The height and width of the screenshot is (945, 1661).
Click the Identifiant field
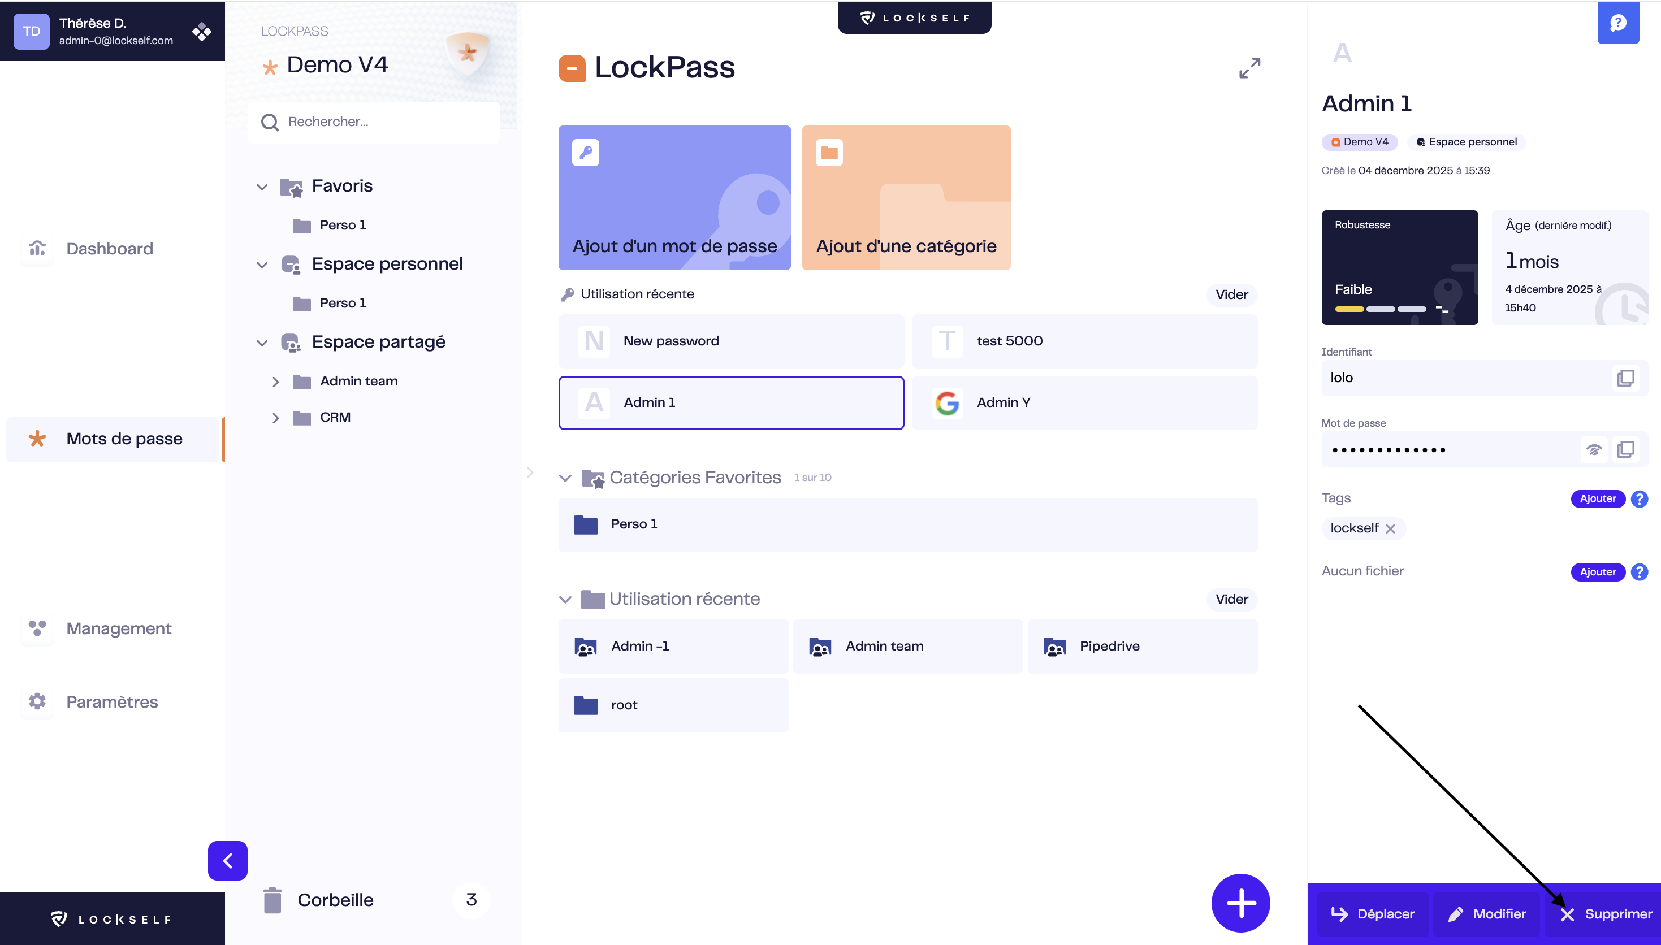point(1484,378)
